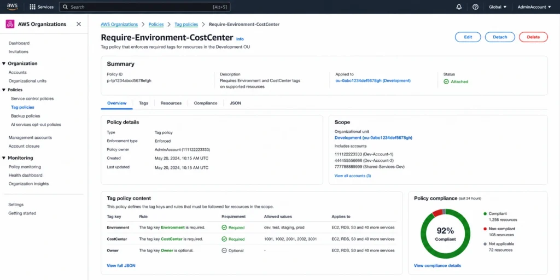
Task: Open AWS Organizations breadcrumb link
Action: click(x=119, y=24)
